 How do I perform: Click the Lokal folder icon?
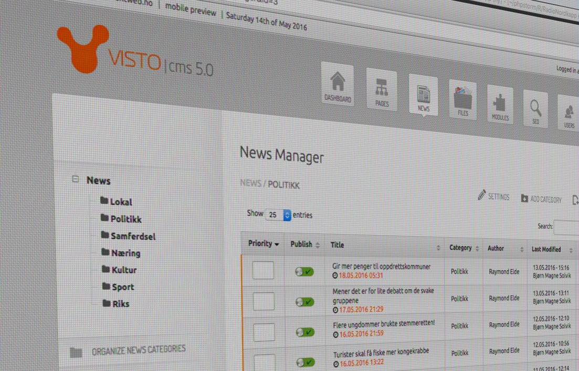coord(104,200)
